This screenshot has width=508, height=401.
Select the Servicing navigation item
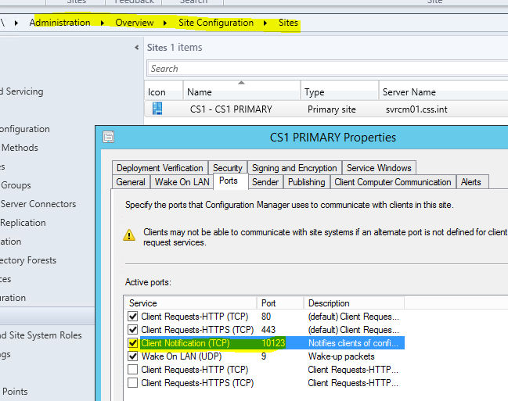pos(22,91)
